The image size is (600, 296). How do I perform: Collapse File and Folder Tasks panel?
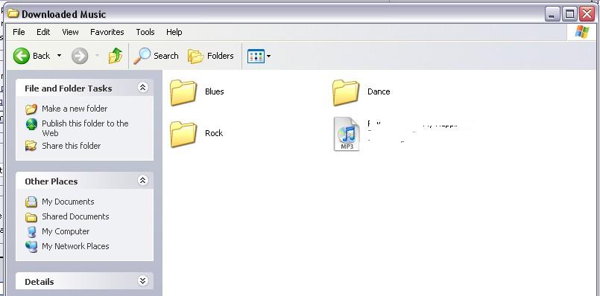click(142, 88)
